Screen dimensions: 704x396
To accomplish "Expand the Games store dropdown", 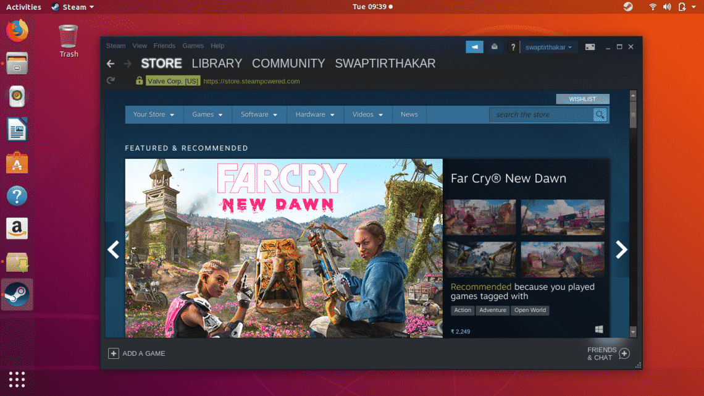I will coord(207,114).
